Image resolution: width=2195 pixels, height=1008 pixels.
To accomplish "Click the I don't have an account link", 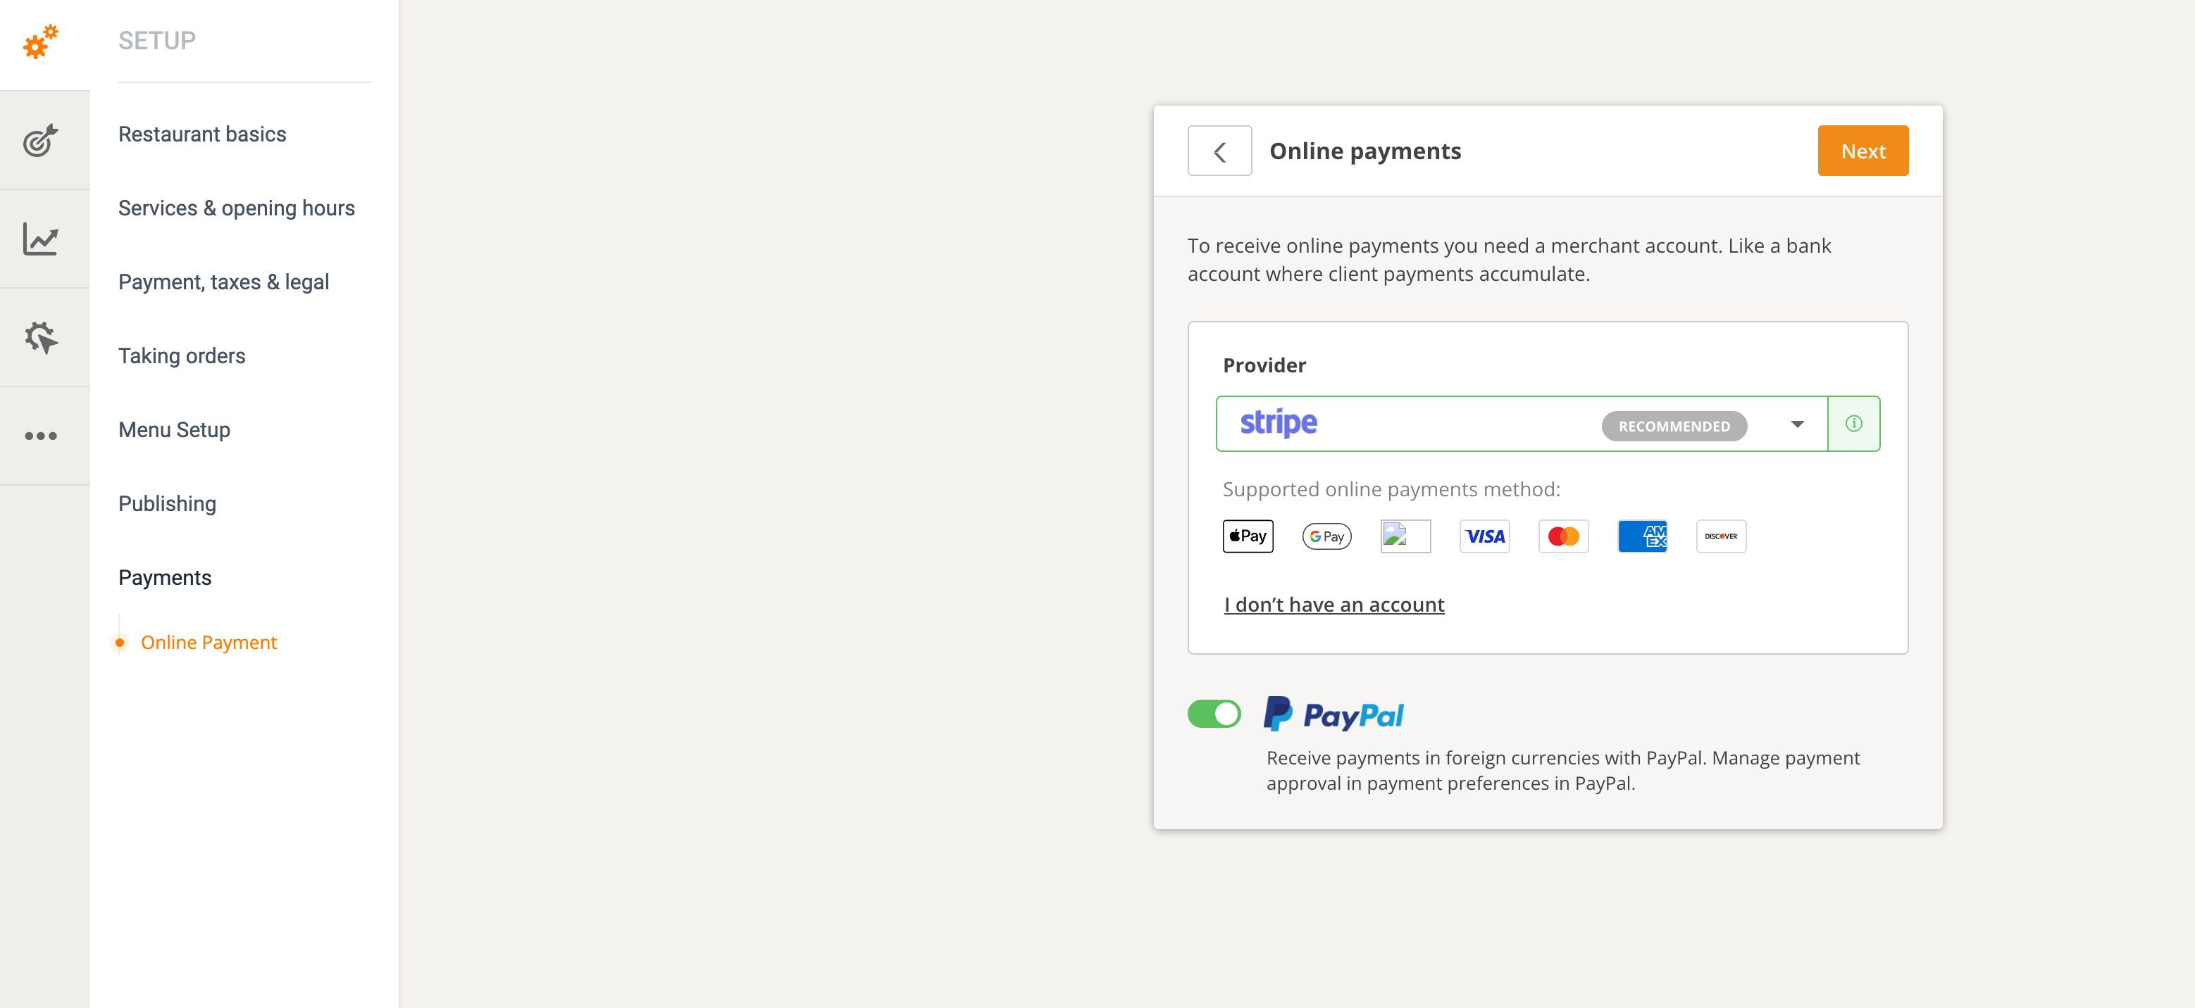I will 1333,605.
